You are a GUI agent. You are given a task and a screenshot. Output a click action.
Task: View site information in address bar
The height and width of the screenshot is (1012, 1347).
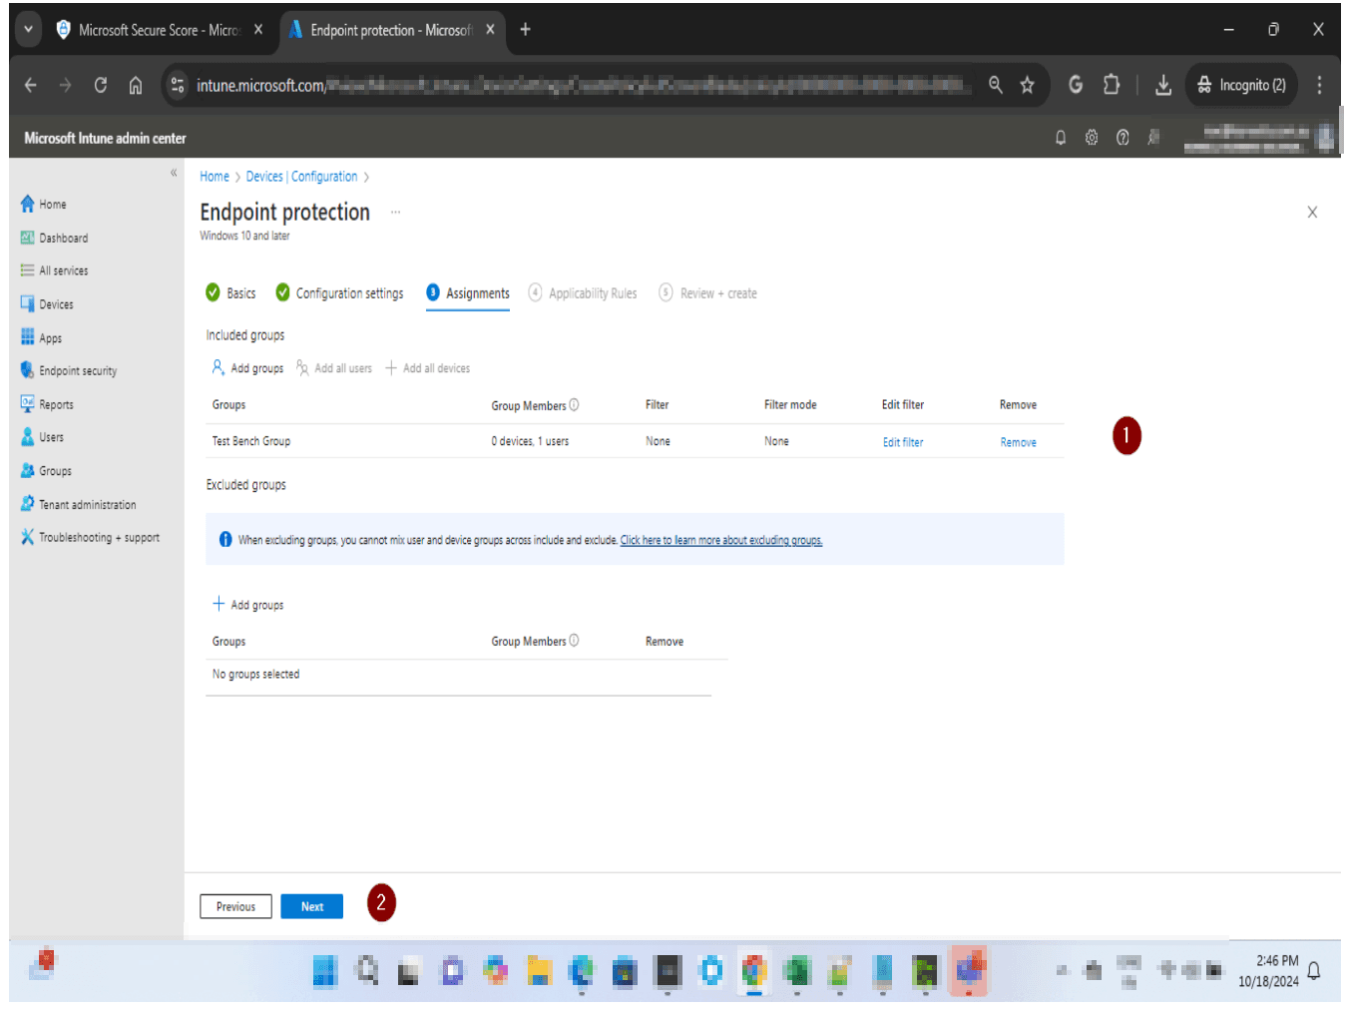point(178,86)
